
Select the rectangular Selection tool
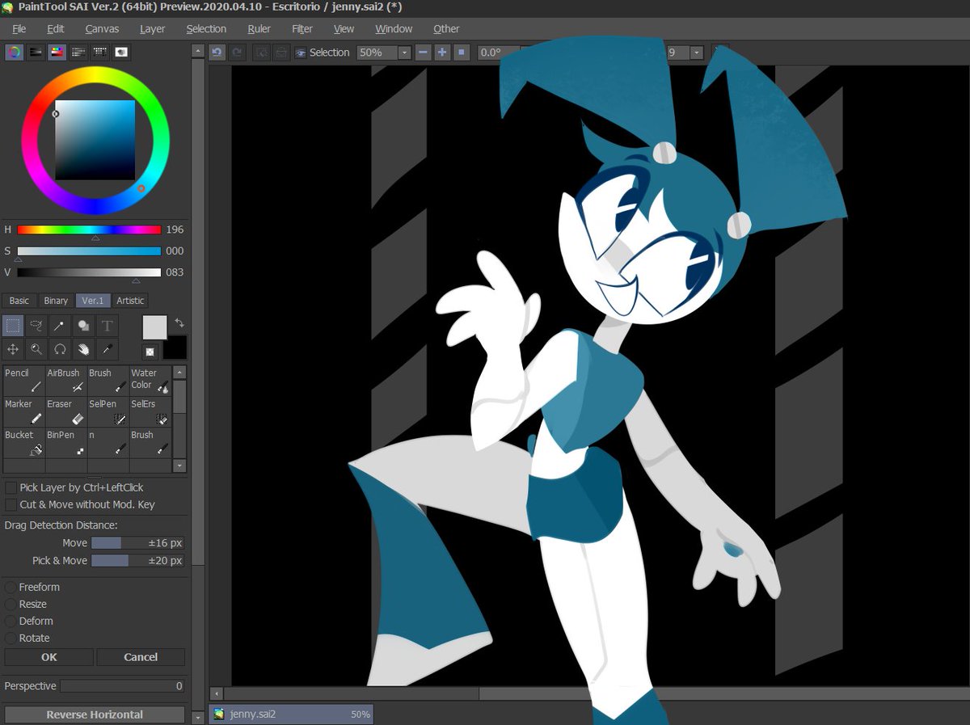[13, 326]
